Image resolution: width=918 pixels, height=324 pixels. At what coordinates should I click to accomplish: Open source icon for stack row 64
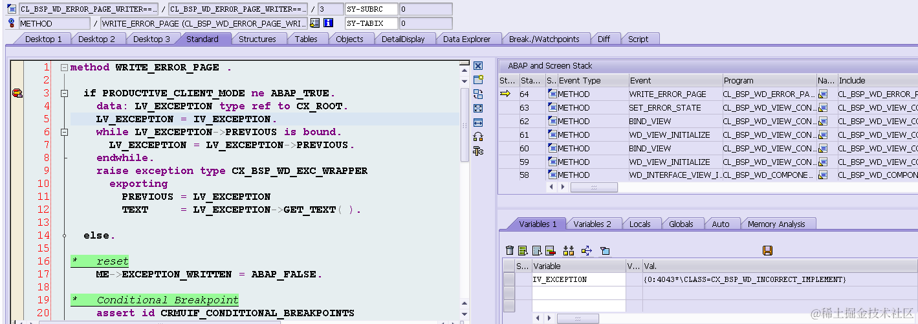(x=552, y=94)
